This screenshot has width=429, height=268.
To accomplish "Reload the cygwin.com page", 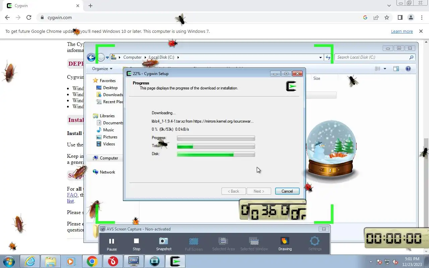I will (29, 17).
